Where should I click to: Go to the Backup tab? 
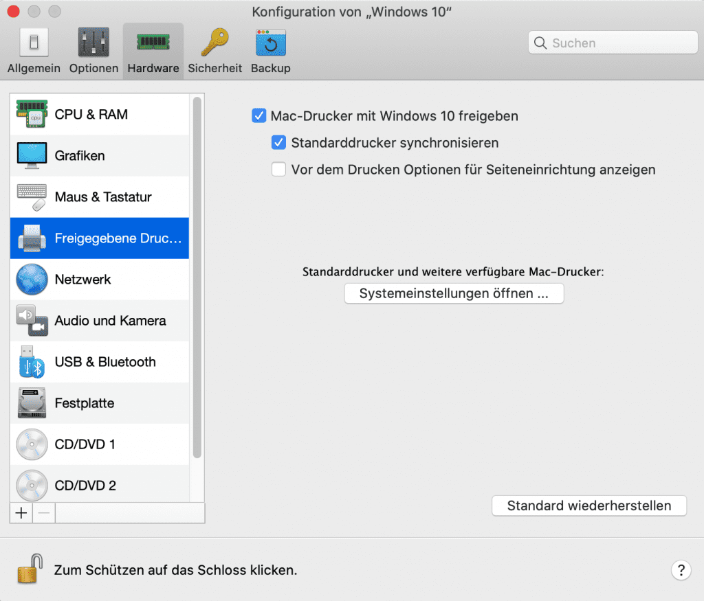tap(270, 52)
